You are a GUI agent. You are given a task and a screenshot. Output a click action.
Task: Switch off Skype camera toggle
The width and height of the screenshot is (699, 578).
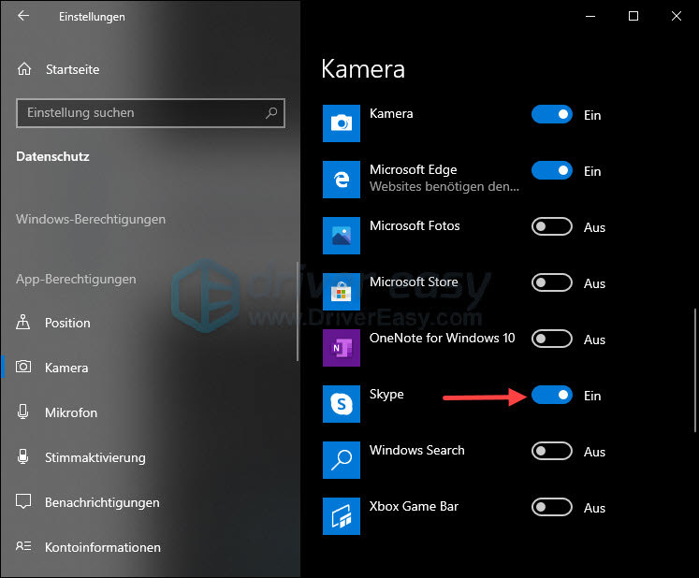[552, 396]
